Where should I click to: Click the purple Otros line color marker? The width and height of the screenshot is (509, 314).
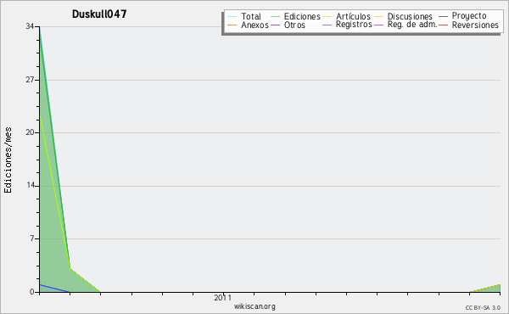[x=275, y=25]
